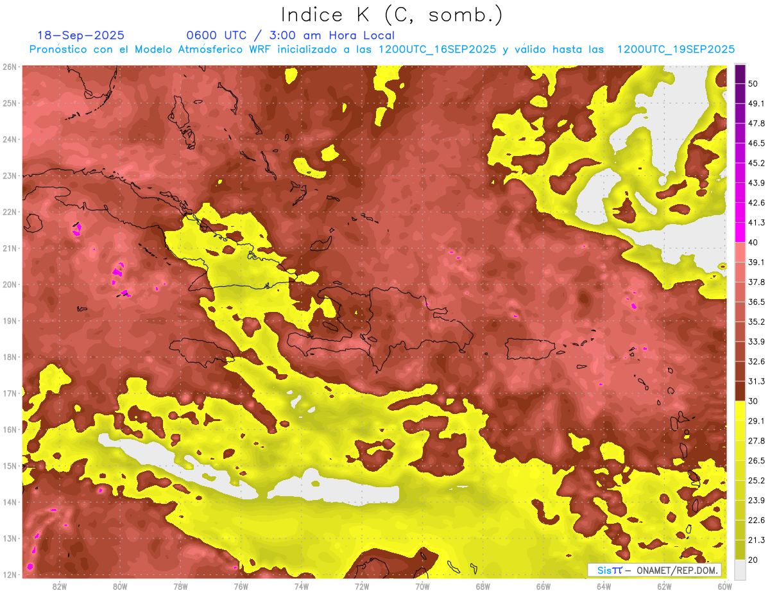770x595 pixels.
Task: Pick the dark purple swatch above 50
Action: (740, 73)
